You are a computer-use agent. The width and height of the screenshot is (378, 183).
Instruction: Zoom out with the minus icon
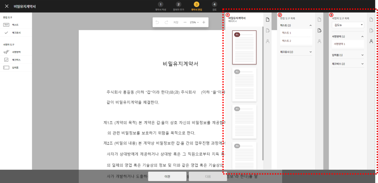tap(185, 22)
